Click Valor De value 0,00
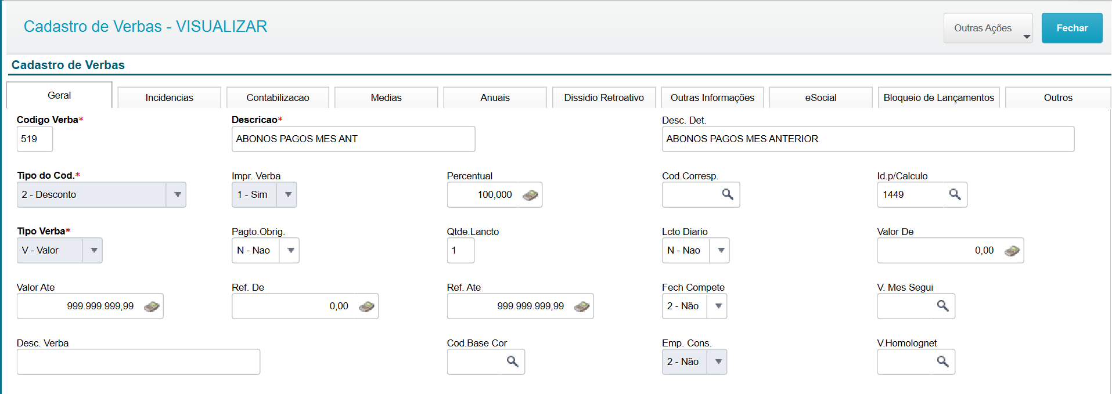This screenshot has width=1112, height=394. click(x=984, y=251)
